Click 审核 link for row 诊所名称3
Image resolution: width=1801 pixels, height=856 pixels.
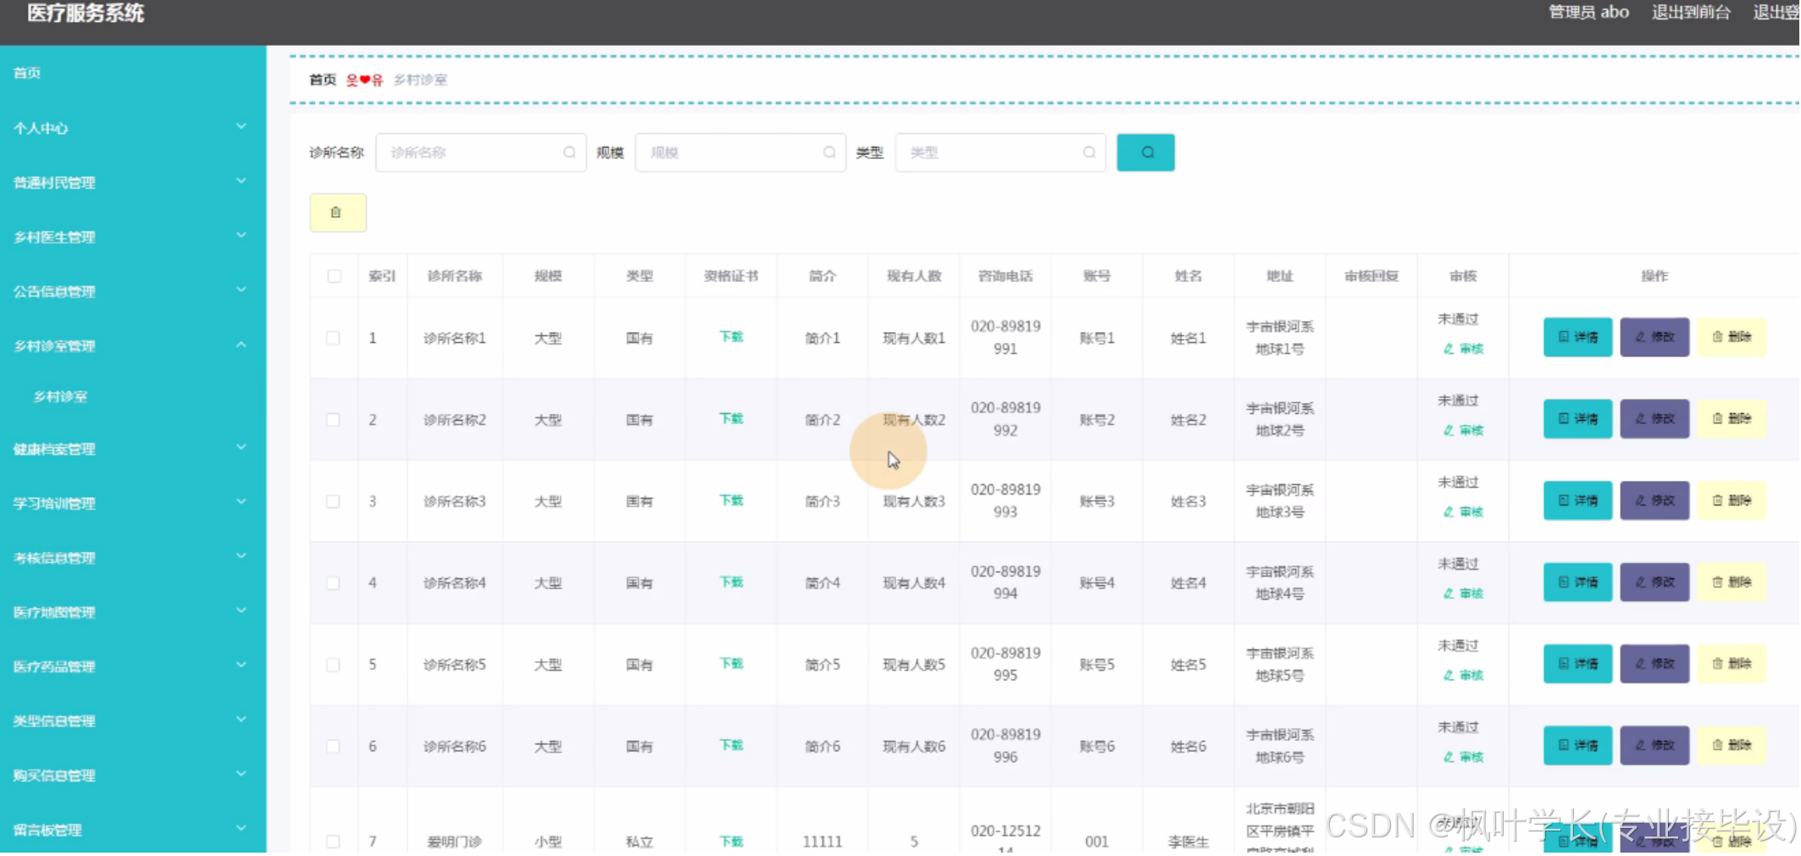click(x=1463, y=511)
